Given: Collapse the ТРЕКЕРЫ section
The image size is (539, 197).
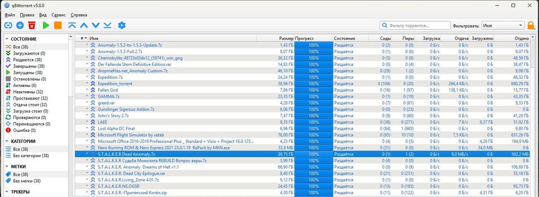Looking at the screenshot, I should point(7,192).
